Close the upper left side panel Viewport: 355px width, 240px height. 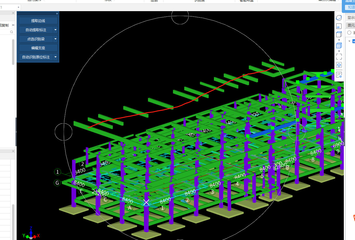13,13
